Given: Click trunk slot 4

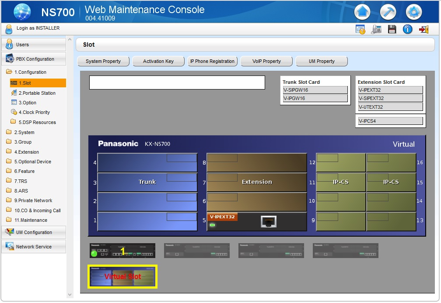Looking at the screenshot, I should pyautogui.click(x=147, y=163).
